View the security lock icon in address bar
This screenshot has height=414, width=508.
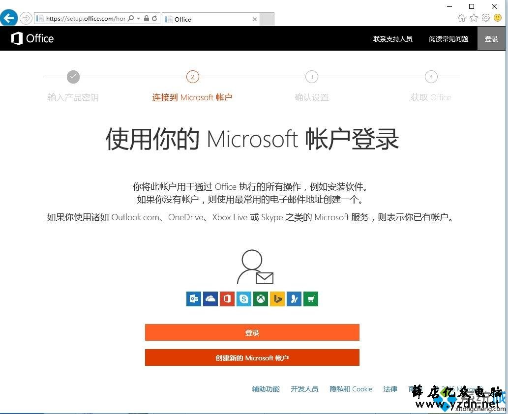tap(147, 19)
